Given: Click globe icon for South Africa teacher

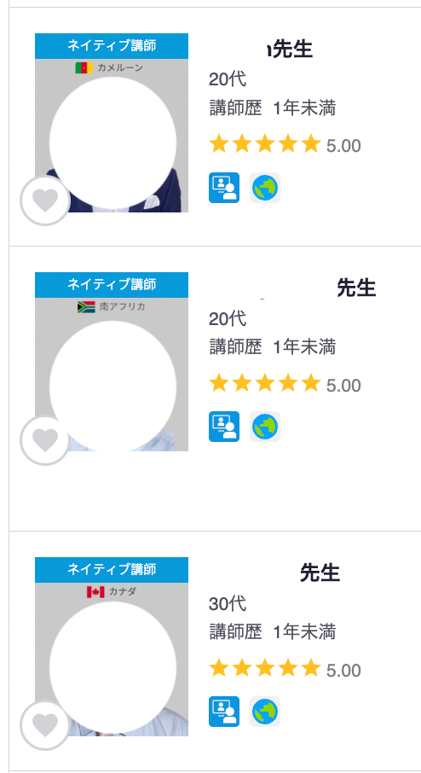Looking at the screenshot, I should [x=265, y=427].
